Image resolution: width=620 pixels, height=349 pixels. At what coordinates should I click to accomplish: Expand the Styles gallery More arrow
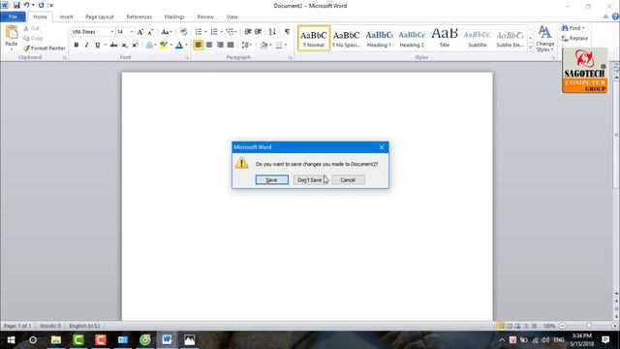(531, 48)
